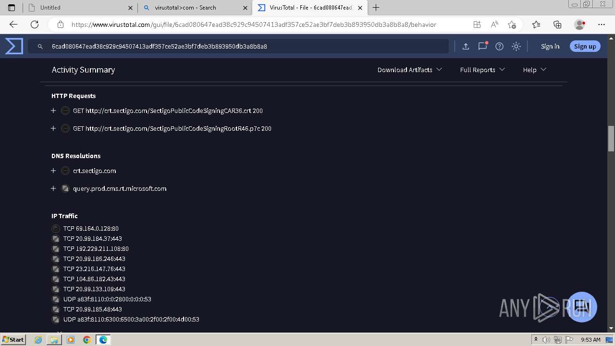
Task: Click the search magnifier icon in VirusTotal bar
Action: (40, 47)
